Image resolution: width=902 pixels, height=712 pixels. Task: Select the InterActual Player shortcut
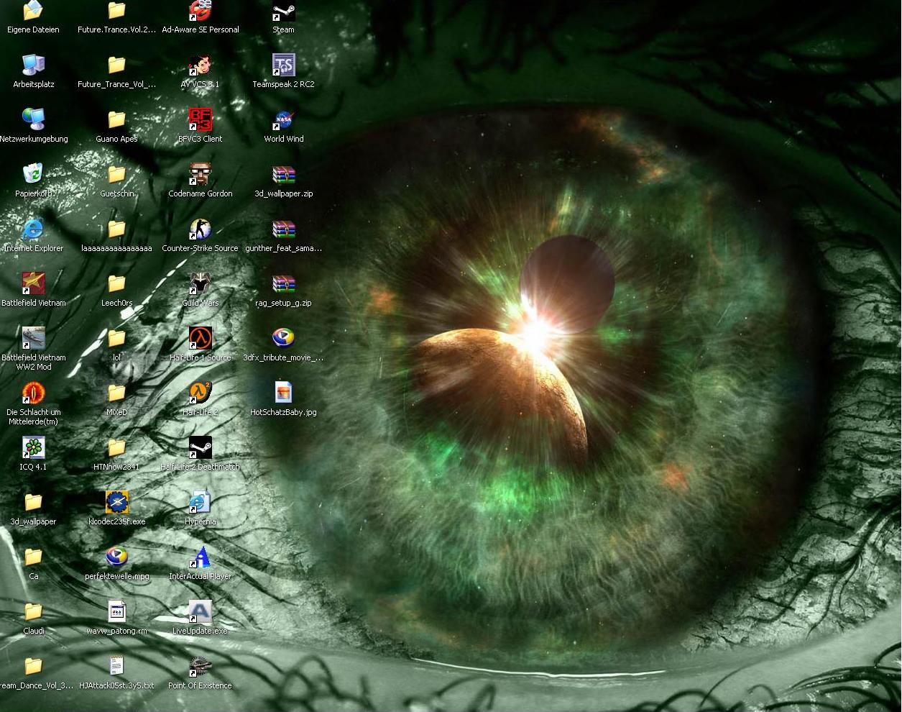pyautogui.click(x=200, y=557)
